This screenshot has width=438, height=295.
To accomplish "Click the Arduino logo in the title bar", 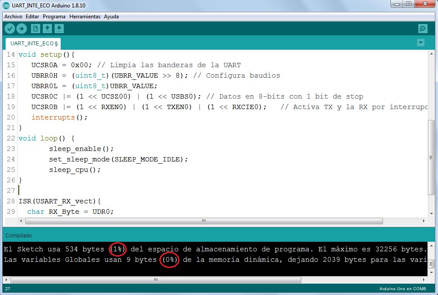I will pos(6,6).
